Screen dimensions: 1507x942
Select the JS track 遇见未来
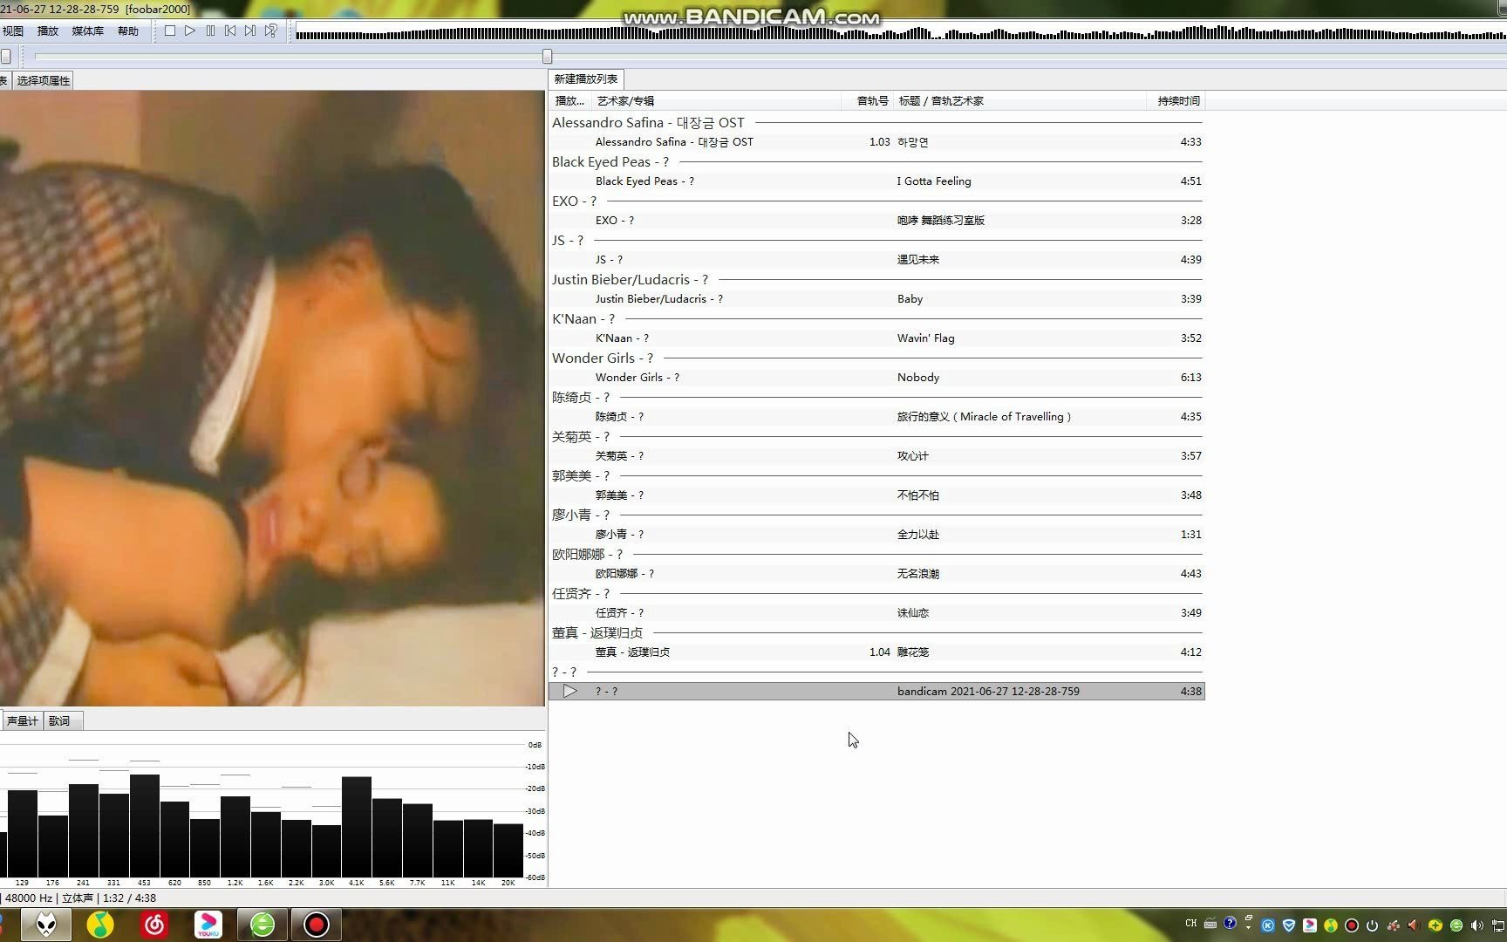(x=876, y=259)
